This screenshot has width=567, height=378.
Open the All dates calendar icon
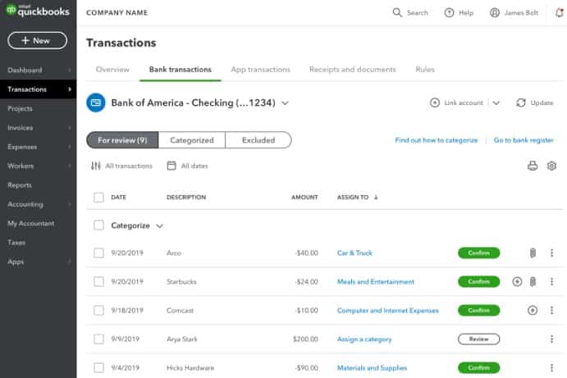tap(171, 166)
